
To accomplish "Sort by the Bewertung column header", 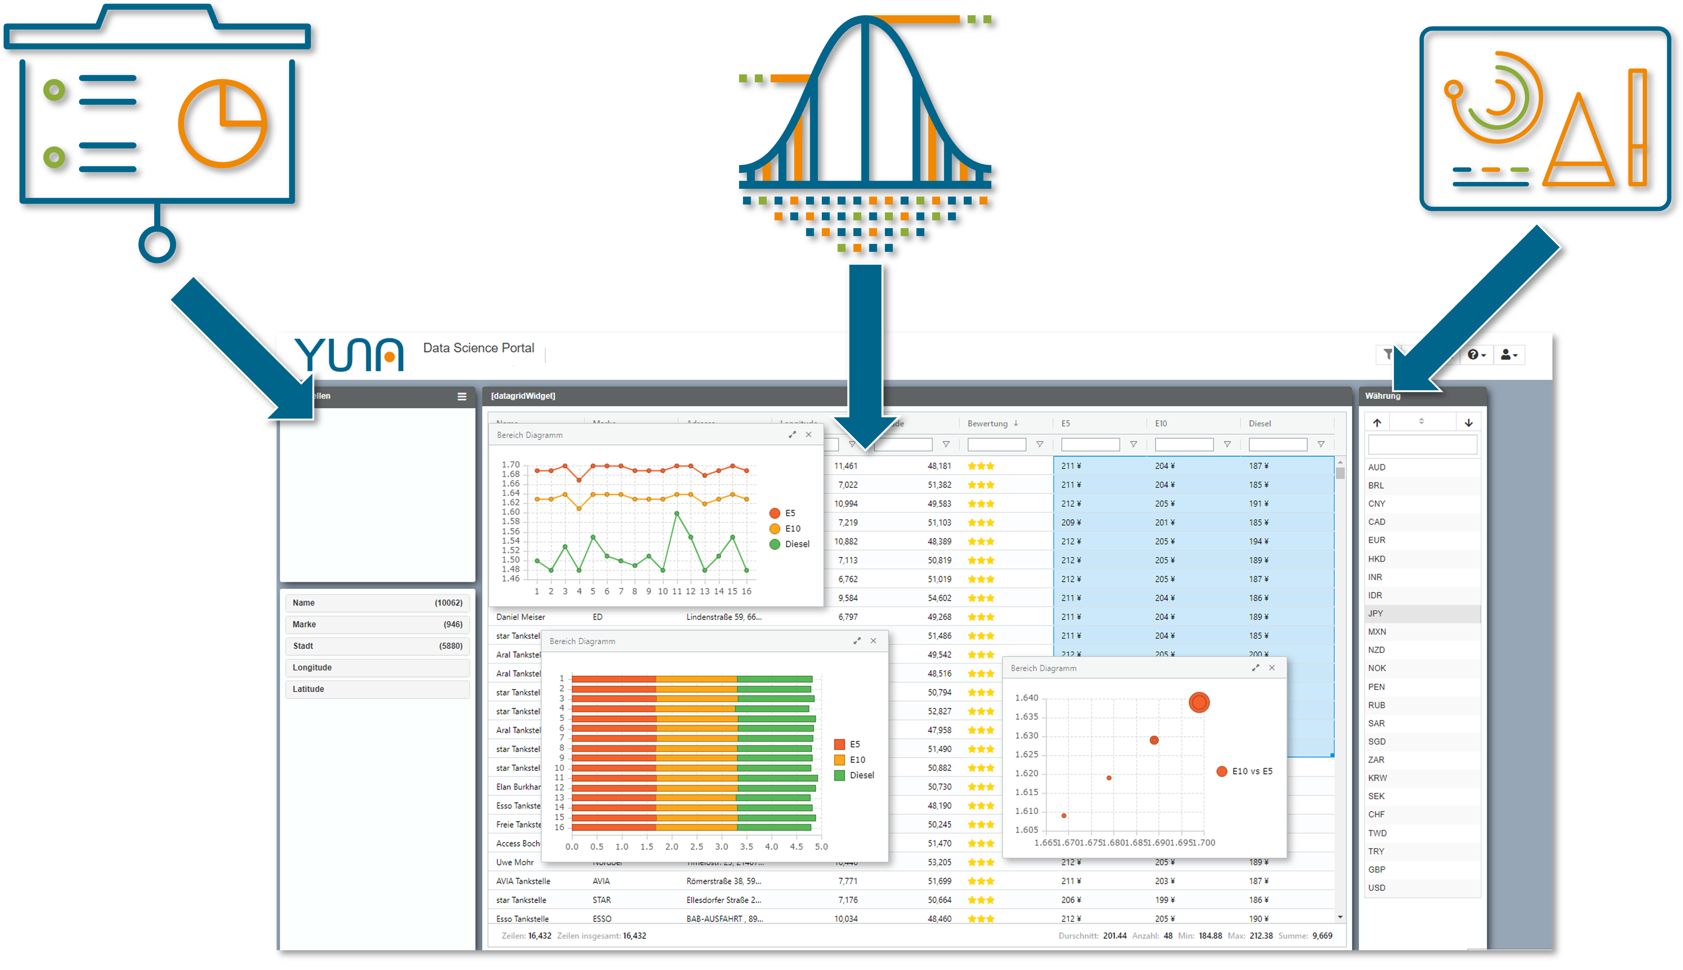I will [x=987, y=424].
